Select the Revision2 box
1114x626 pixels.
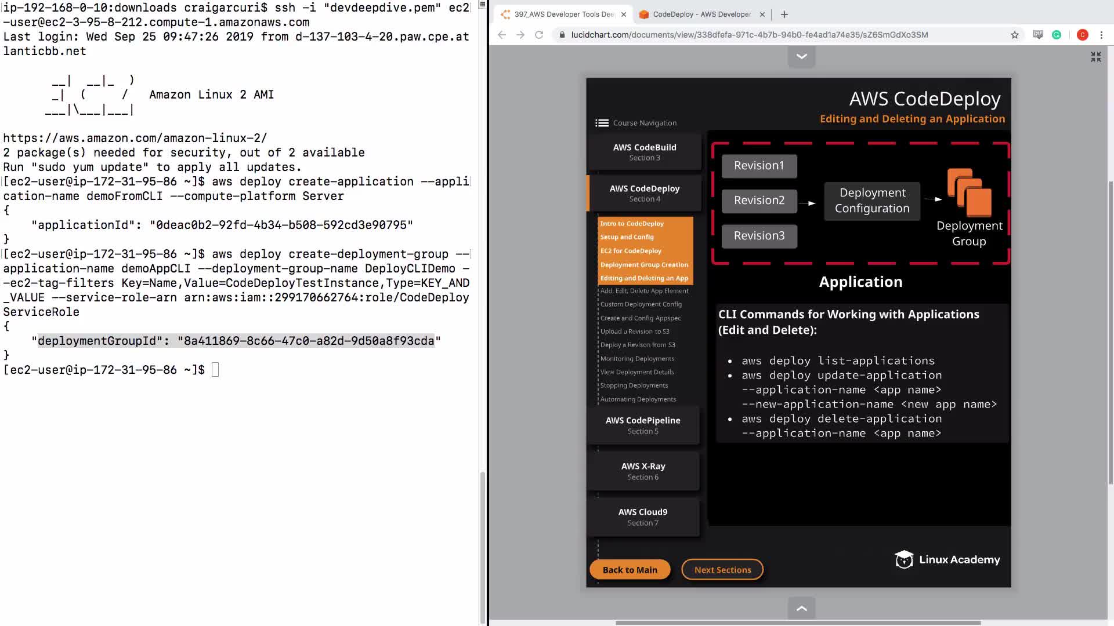[x=759, y=201]
